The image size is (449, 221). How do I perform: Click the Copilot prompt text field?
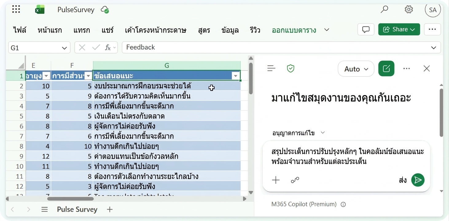[348, 157]
